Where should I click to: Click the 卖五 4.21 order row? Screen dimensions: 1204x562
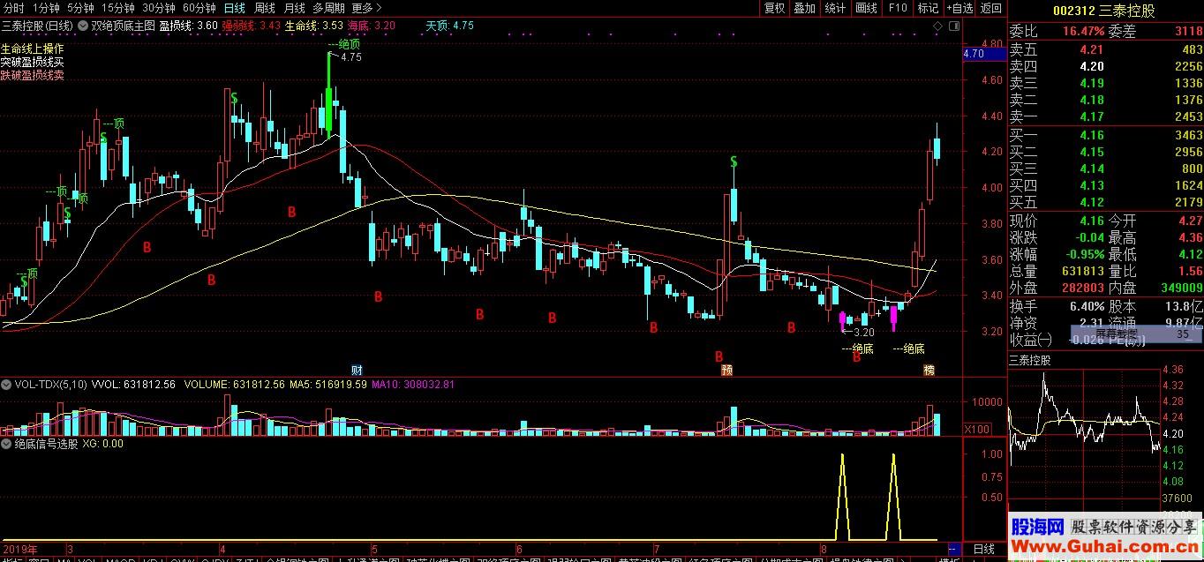click(1106, 49)
